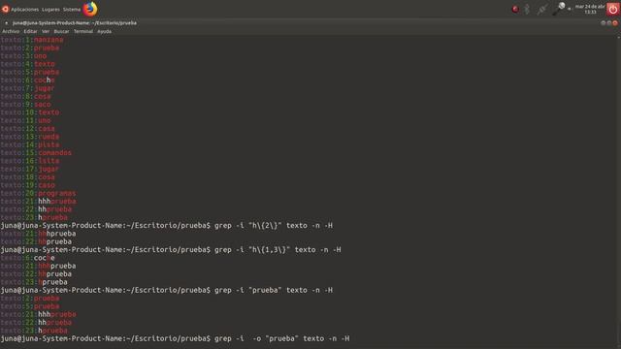Viewport: 621px width, 349px height.
Task: Open the Archivo menu in terminal
Action: click(11, 31)
